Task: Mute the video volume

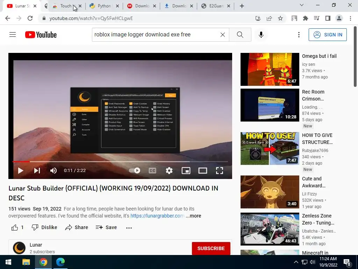Action: [53, 171]
